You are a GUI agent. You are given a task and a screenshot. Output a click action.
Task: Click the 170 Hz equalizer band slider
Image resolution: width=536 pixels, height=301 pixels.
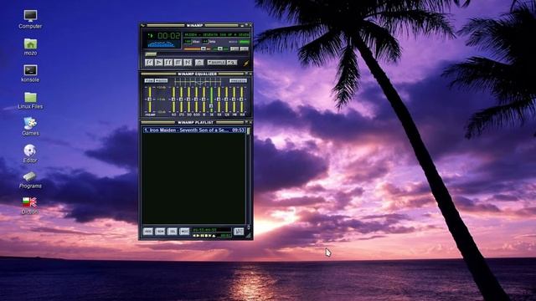(x=181, y=99)
